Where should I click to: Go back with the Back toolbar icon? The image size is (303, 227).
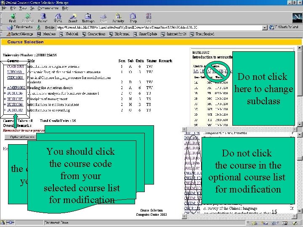coord(13,18)
